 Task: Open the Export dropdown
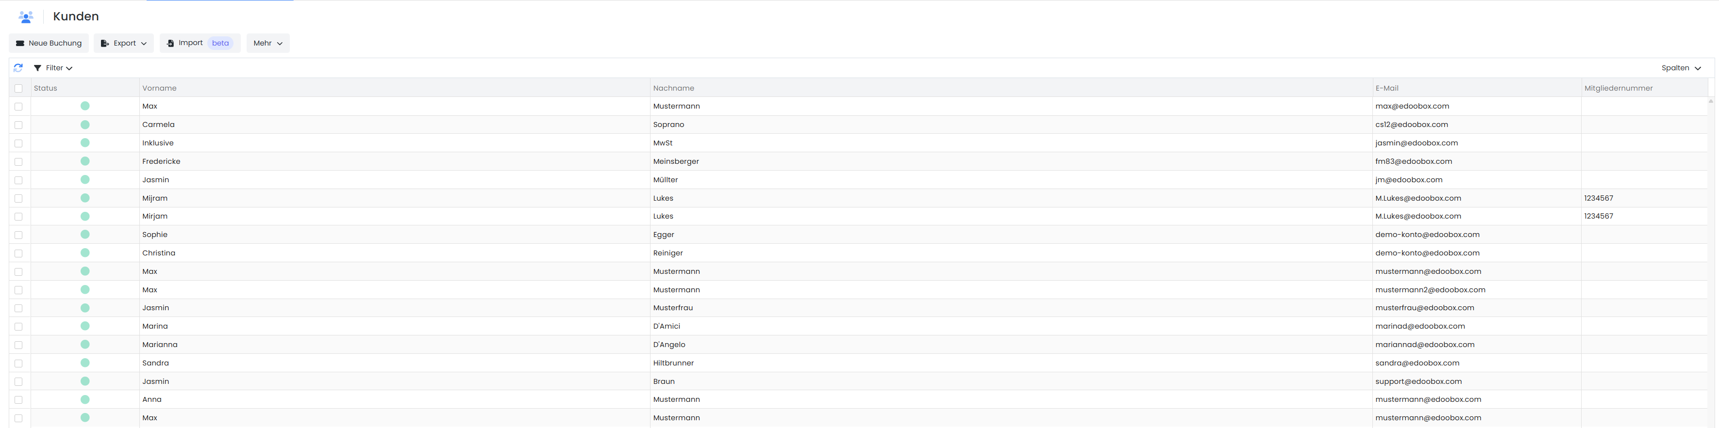[124, 43]
